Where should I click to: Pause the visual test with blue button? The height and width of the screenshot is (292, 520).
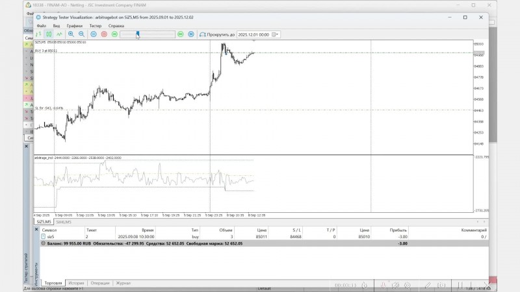[x=94, y=34]
